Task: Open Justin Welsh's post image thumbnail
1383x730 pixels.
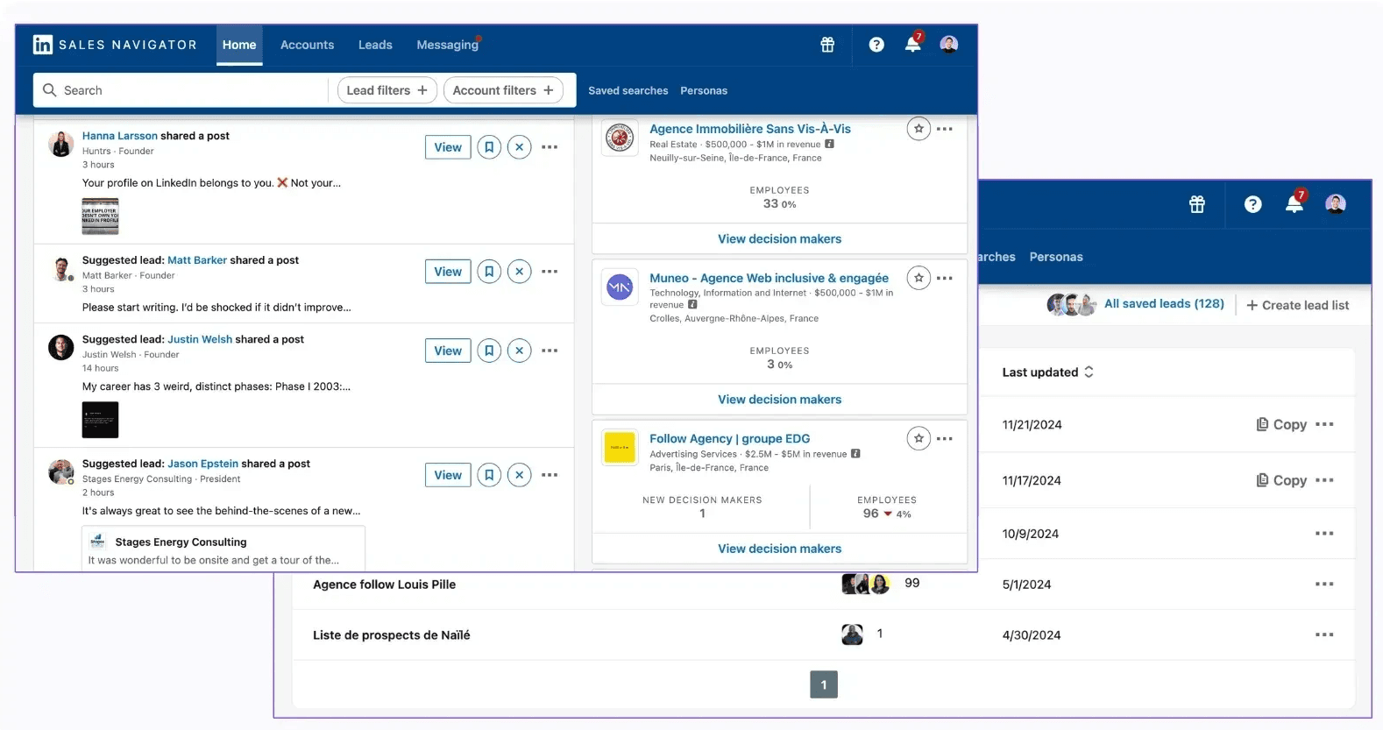Action: click(100, 420)
